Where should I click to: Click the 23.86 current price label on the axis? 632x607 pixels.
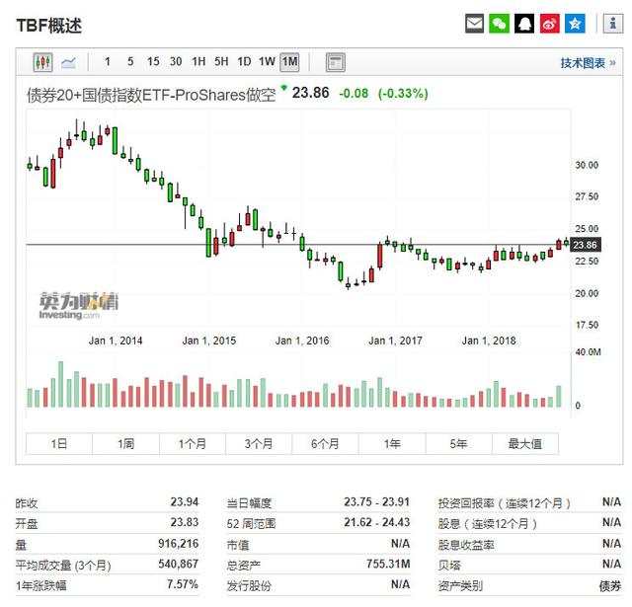[586, 245]
